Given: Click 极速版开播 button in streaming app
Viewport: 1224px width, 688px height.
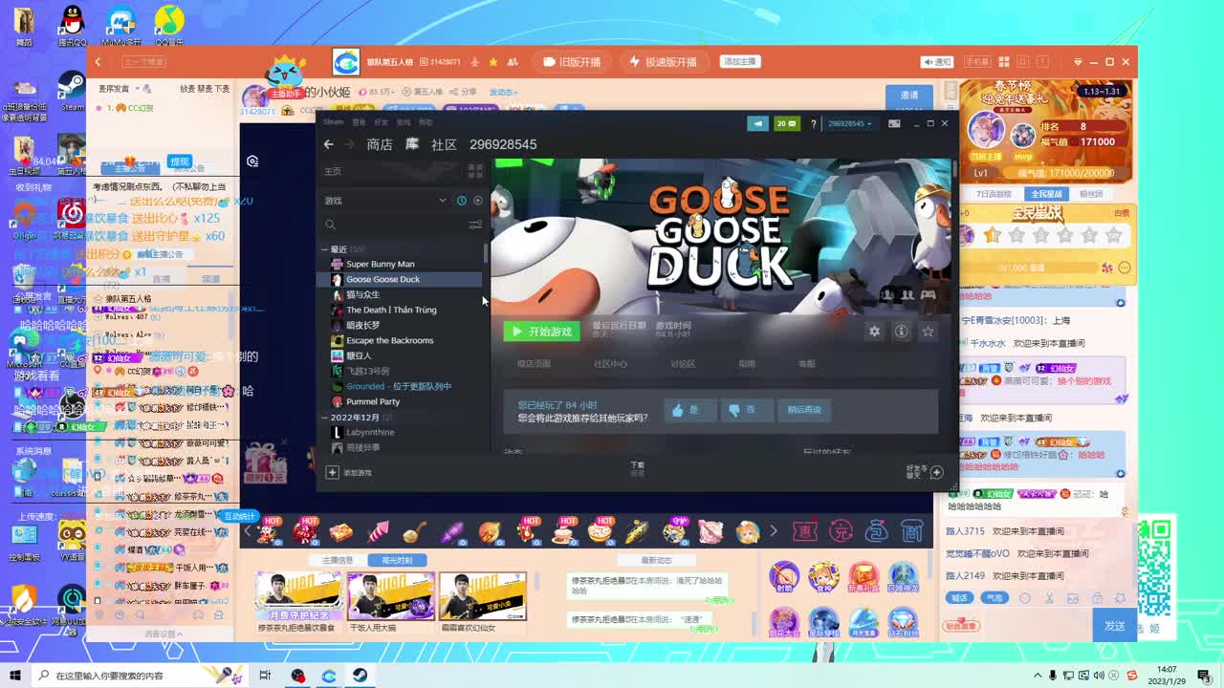Looking at the screenshot, I should click(x=663, y=62).
